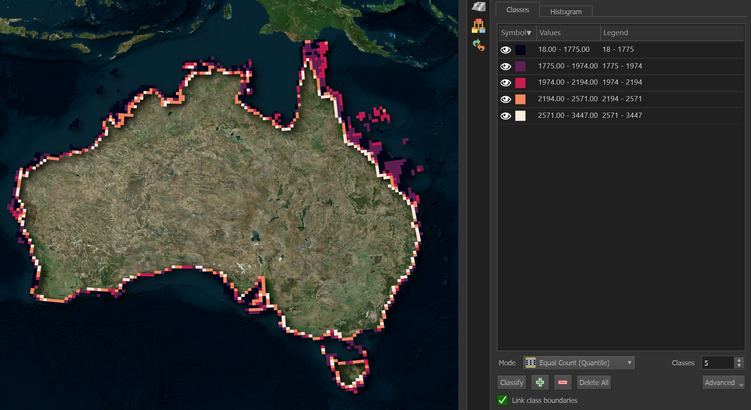Open the Rendering (3D view) sidebar icon
The width and height of the screenshot is (751, 410).
point(479,6)
